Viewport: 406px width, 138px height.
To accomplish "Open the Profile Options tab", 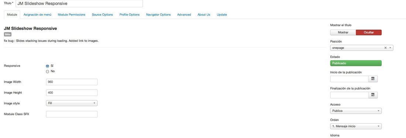I will [x=130, y=15].
